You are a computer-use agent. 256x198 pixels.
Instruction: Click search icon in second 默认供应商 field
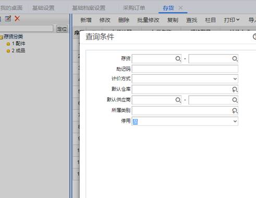[235, 100]
